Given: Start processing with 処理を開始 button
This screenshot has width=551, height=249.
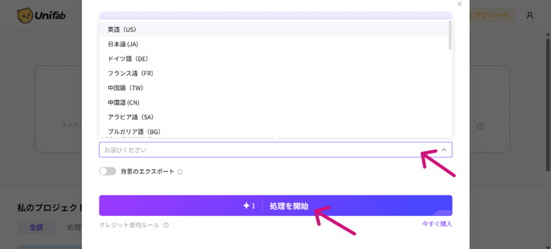Looking at the screenshot, I should click(275, 206).
